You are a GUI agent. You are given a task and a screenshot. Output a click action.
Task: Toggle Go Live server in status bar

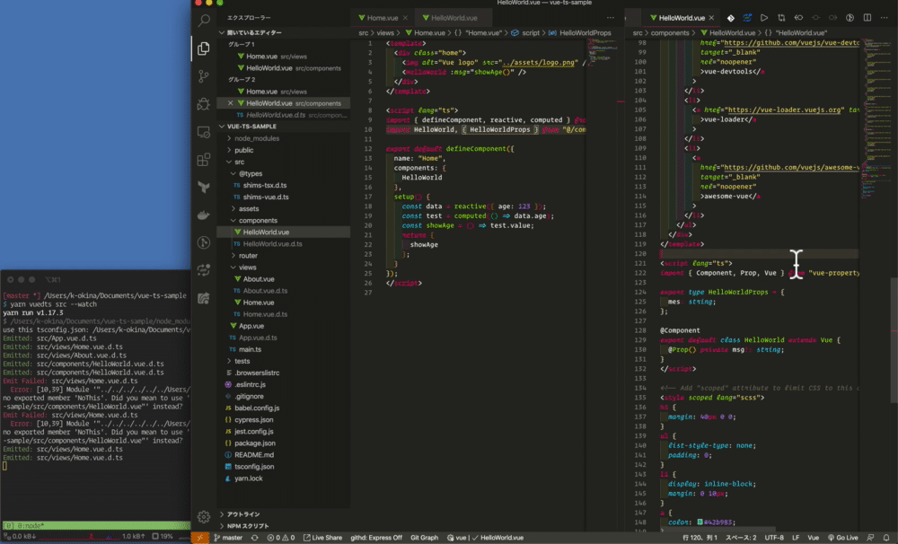click(x=842, y=538)
